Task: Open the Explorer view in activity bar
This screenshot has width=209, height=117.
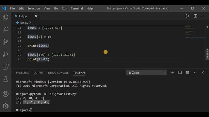Action: 6,17
